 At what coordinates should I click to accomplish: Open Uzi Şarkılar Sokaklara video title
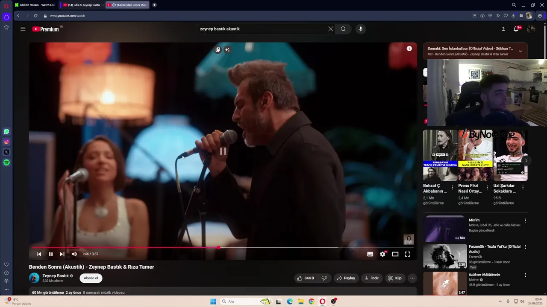pos(504,188)
